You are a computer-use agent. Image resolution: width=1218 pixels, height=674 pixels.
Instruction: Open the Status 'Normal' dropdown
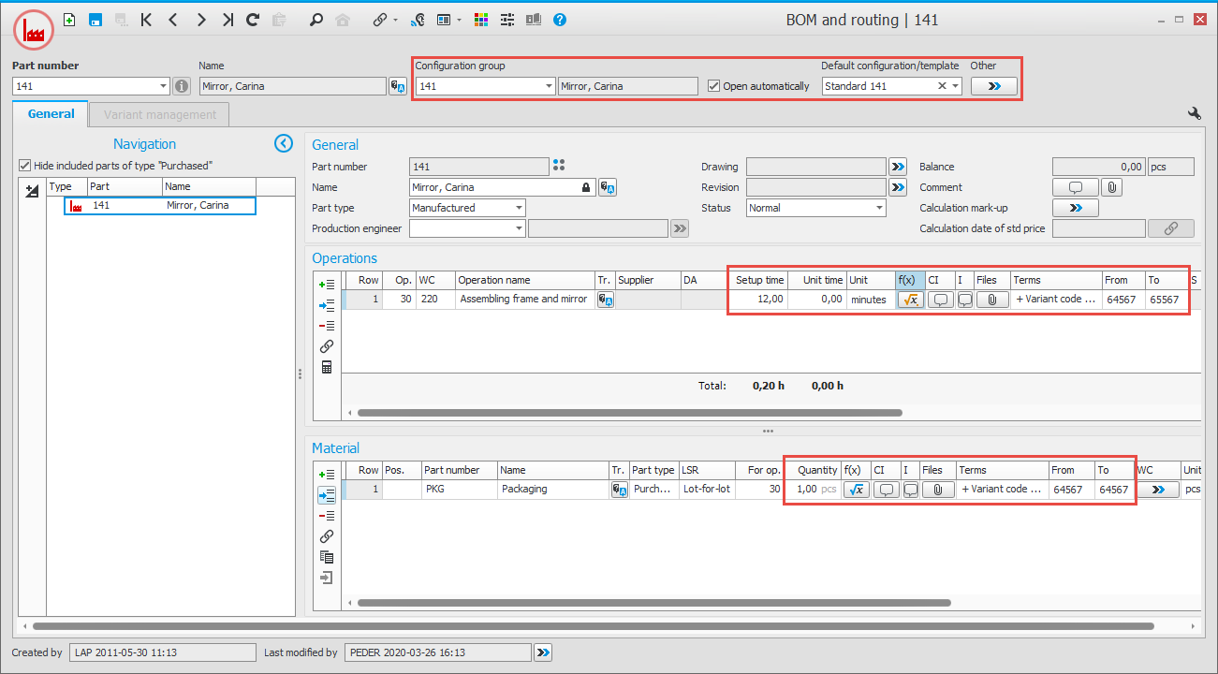coord(877,207)
